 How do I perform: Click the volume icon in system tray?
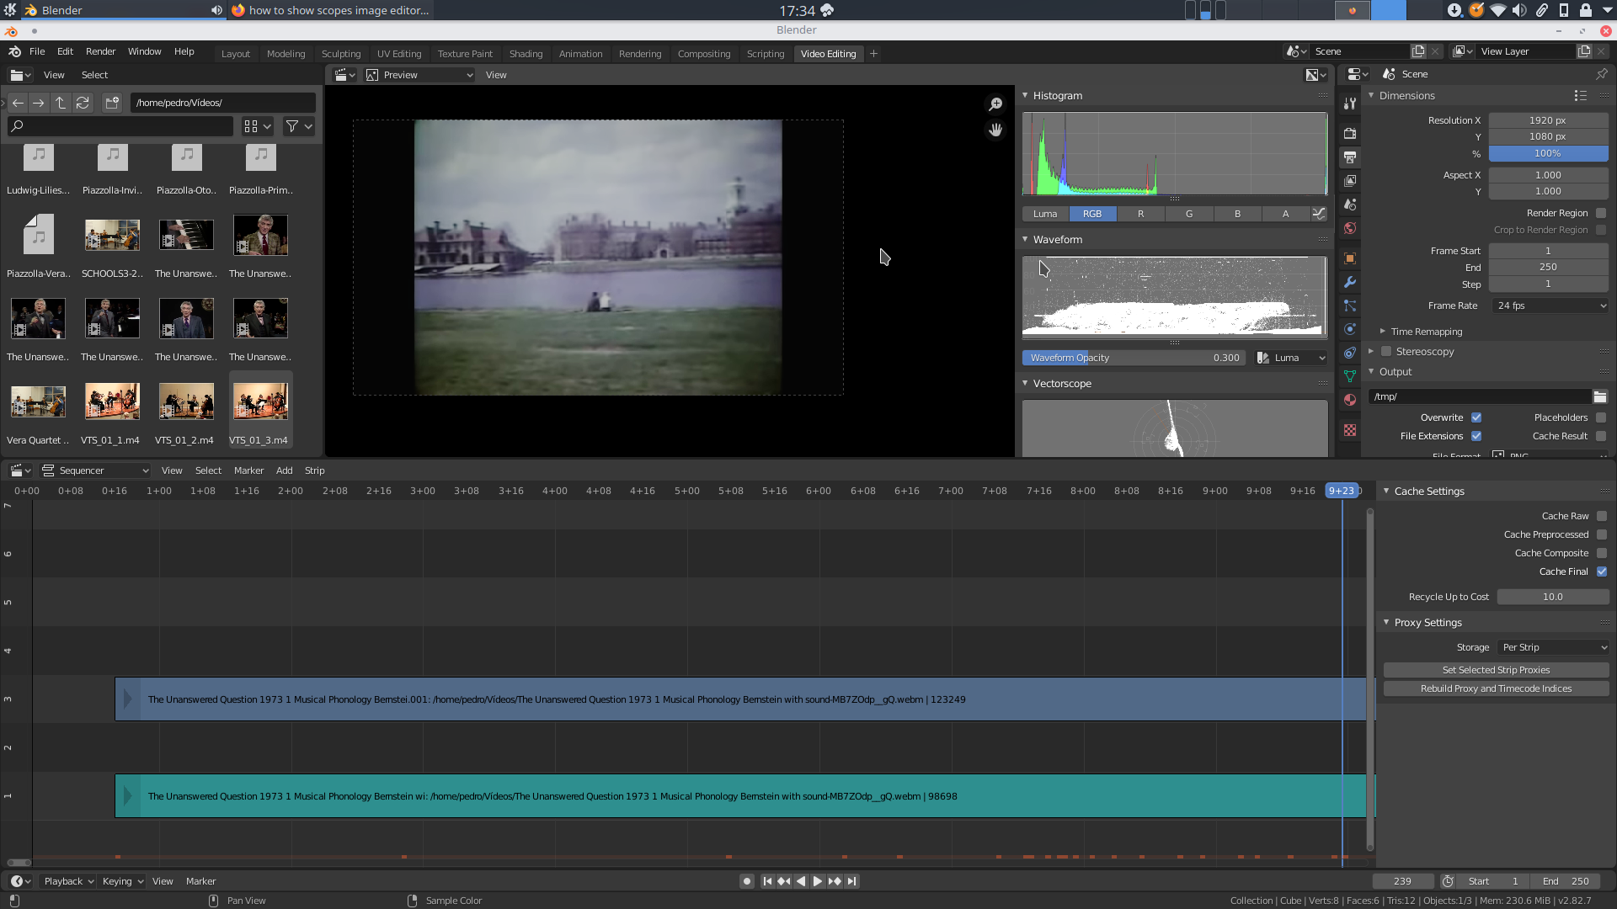[x=1519, y=10]
